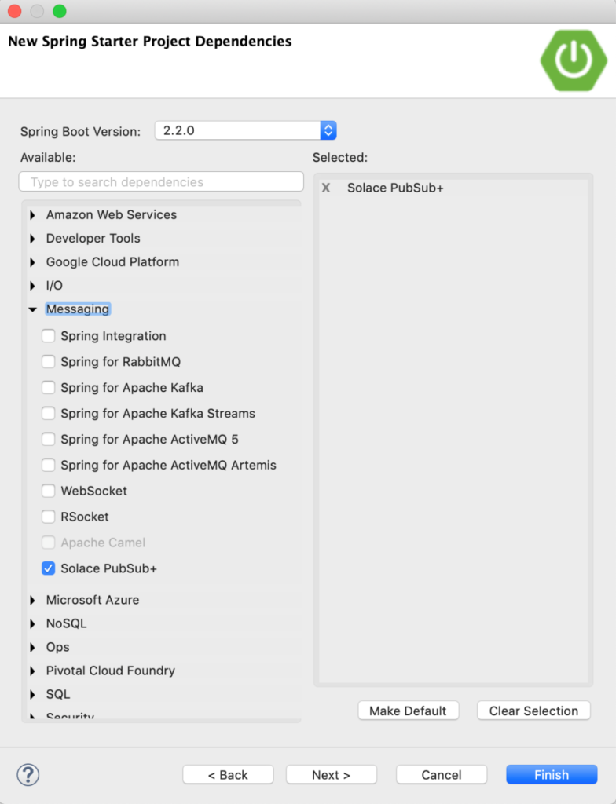Tick Spring for Apache ActiveMQ 5
This screenshot has width=616, height=804.
coord(48,439)
